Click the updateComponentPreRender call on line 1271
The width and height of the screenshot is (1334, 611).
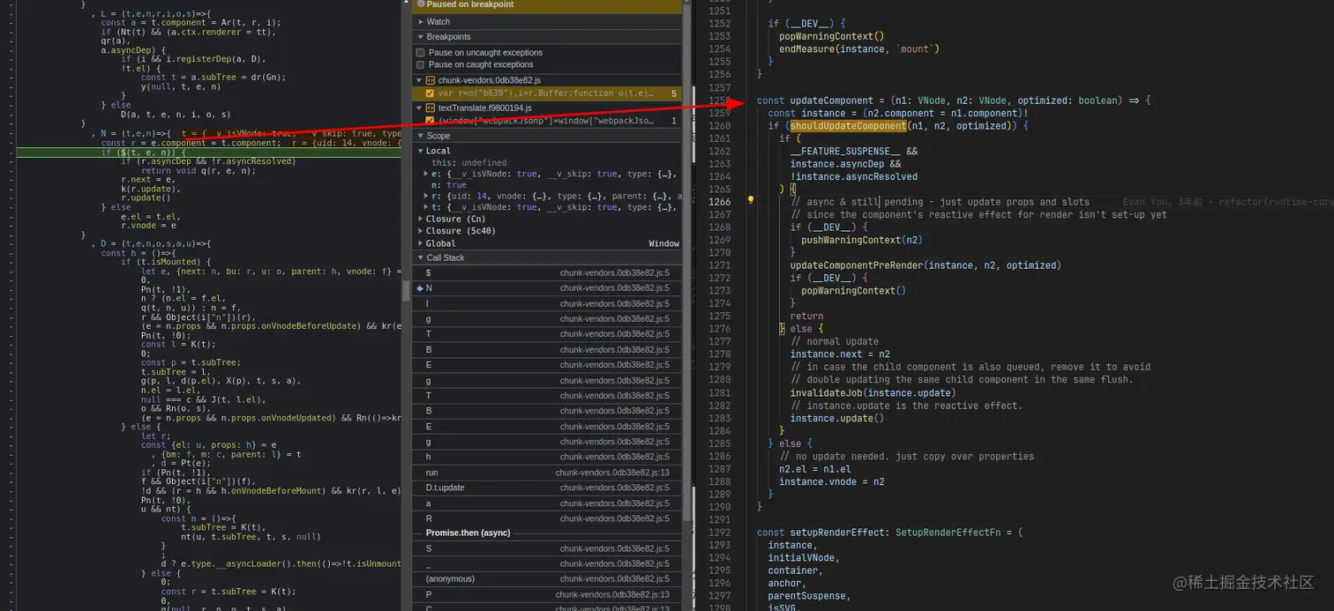pyautogui.click(x=926, y=265)
